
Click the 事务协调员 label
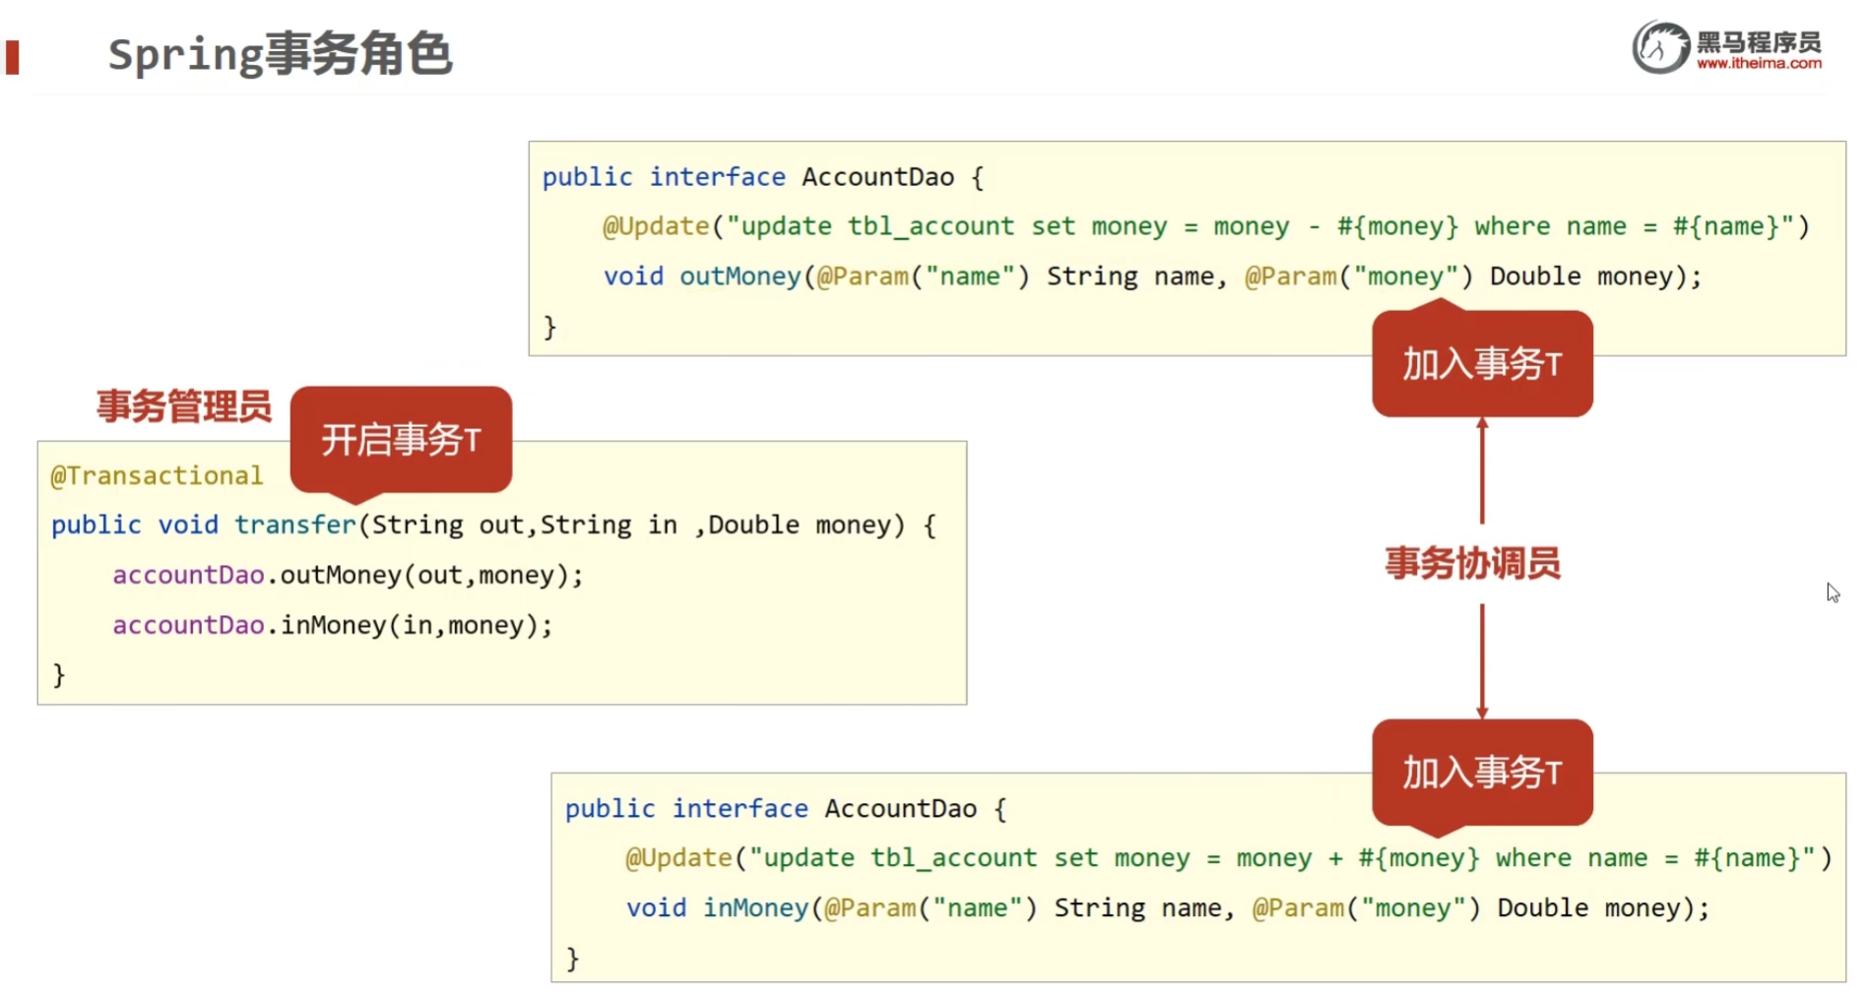pyautogui.click(x=1472, y=563)
